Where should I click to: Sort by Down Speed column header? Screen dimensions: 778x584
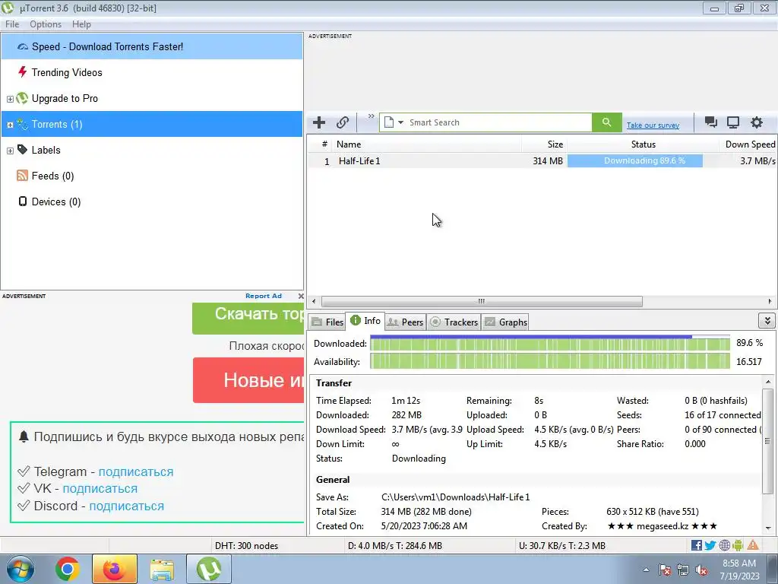(748, 144)
